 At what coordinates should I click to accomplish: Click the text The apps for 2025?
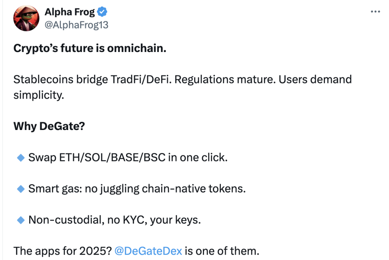[63, 251]
